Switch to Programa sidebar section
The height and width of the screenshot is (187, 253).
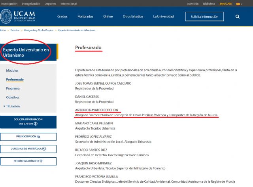click(x=13, y=88)
